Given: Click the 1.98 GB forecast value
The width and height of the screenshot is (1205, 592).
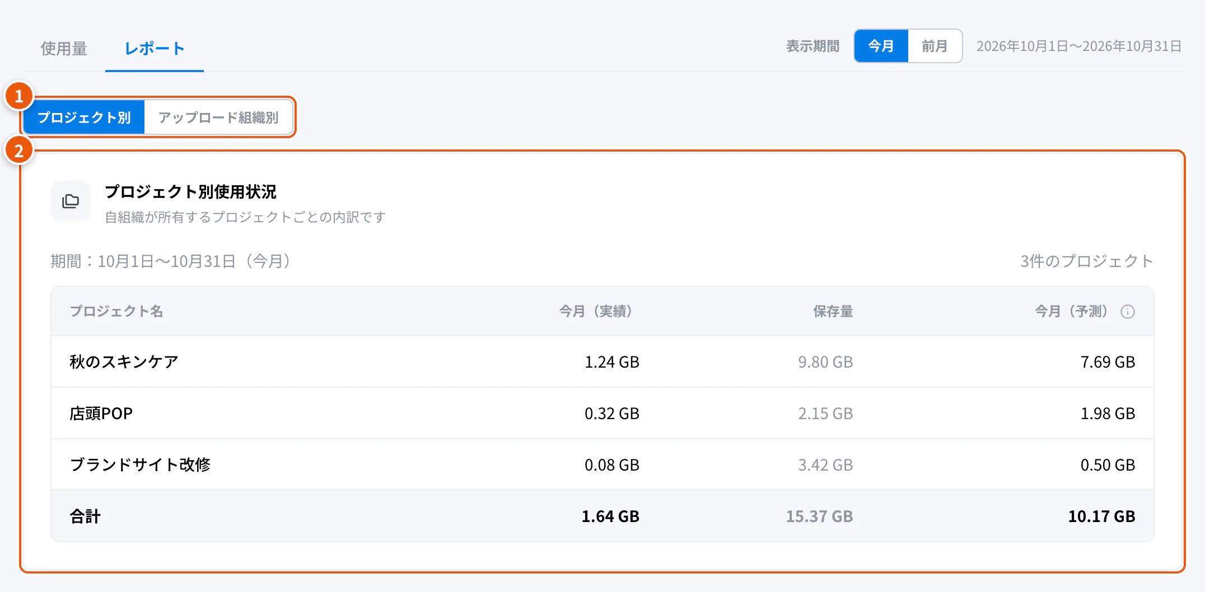Looking at the screenshot, I should tap(1108, 414).
